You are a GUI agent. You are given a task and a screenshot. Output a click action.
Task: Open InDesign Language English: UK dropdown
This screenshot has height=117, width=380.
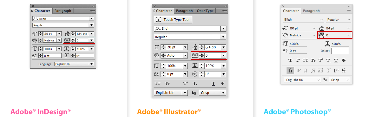(74, 64)
